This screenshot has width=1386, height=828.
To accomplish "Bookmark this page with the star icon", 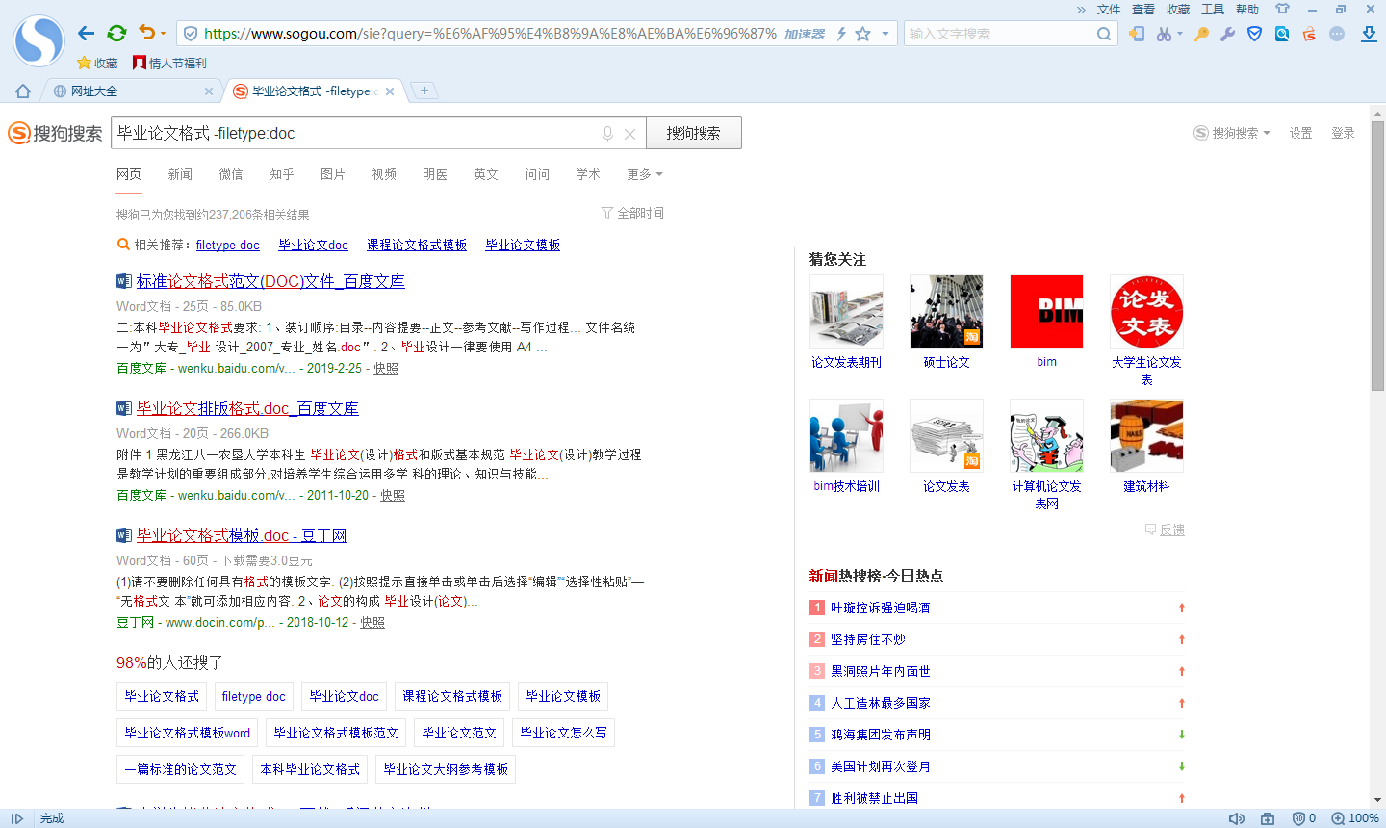I will [863, 34].
